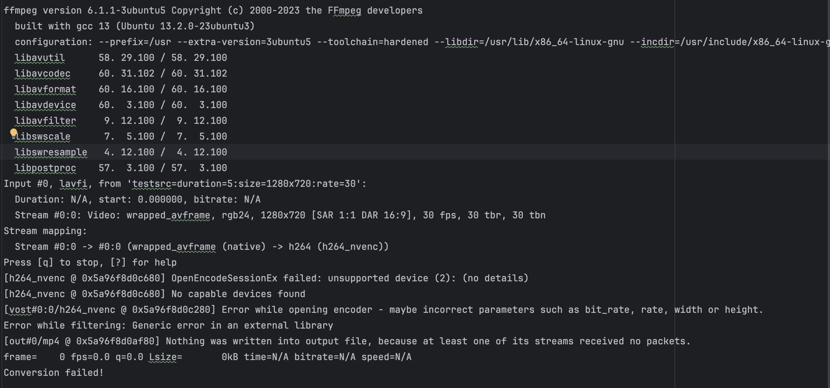
Task: Click the underlined FFmpeg word in first line
Action: [x=344, y=10]
